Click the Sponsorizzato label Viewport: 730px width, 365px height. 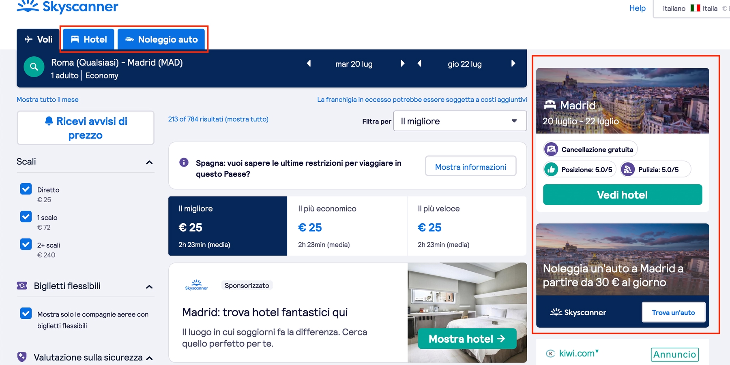coord(247,285)
